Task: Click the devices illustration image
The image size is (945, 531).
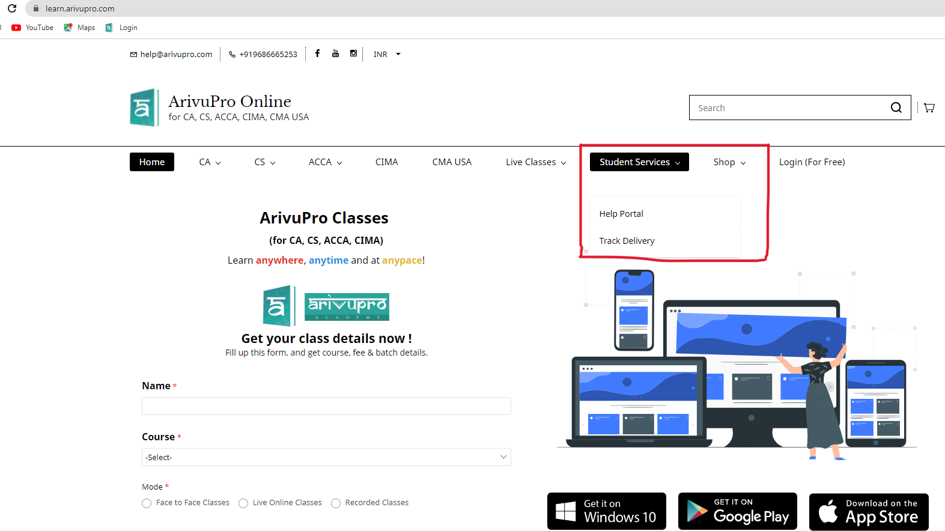Action: pos(737,365)
